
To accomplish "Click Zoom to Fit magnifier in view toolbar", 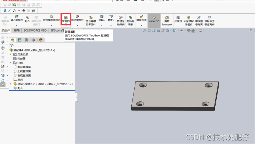I will [x=144, y=30].
